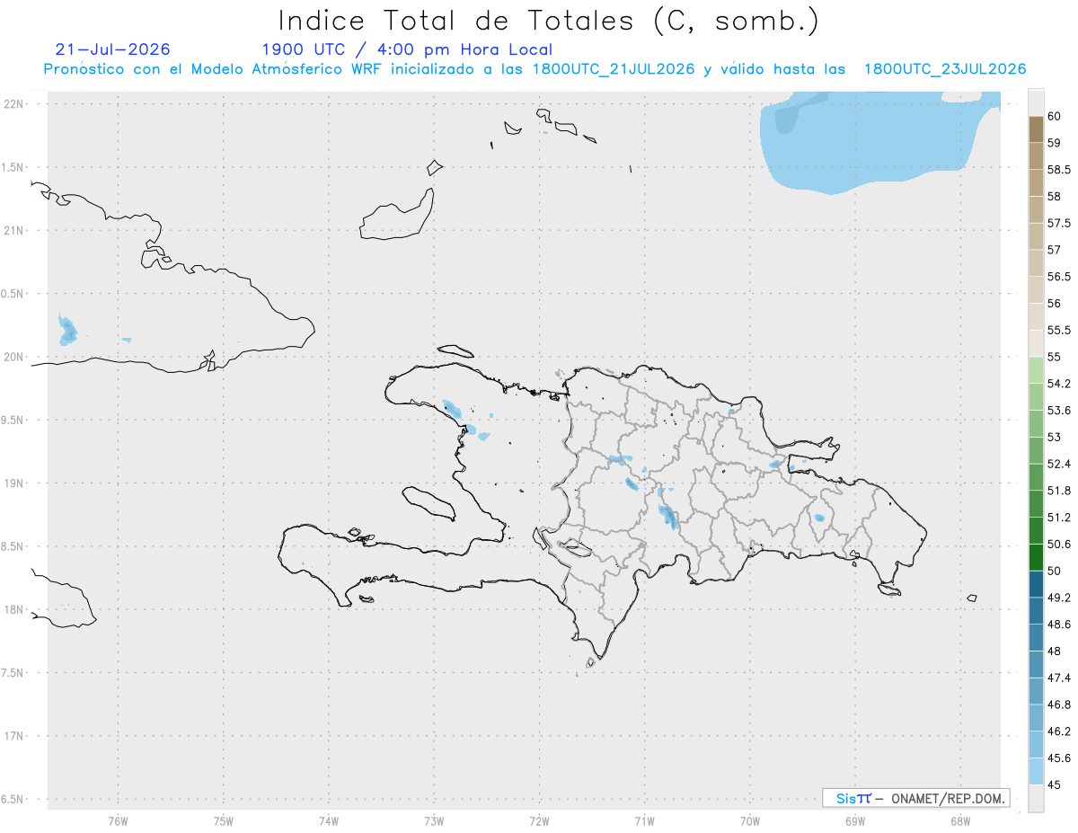
Task: Click the blue shaded patch over eastern Cuba near 20N
Action: (x=68, y=331)
